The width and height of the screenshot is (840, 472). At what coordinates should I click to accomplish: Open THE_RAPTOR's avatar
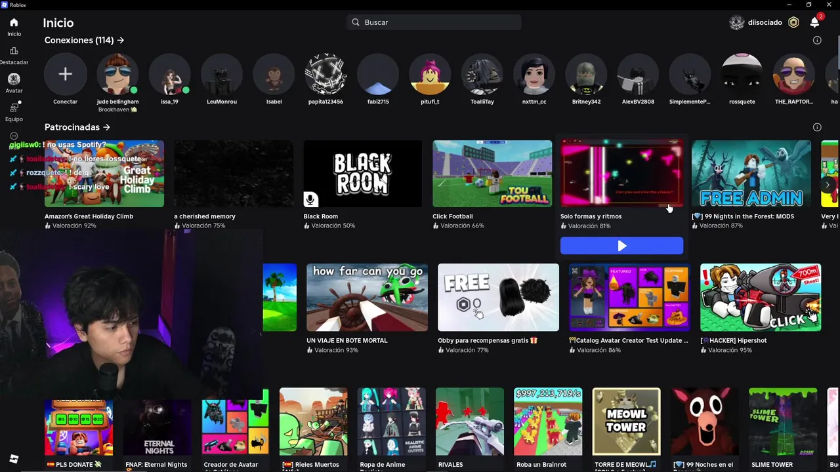794,74
